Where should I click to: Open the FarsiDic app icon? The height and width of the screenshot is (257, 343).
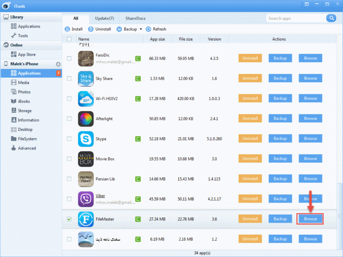(86, 59)
